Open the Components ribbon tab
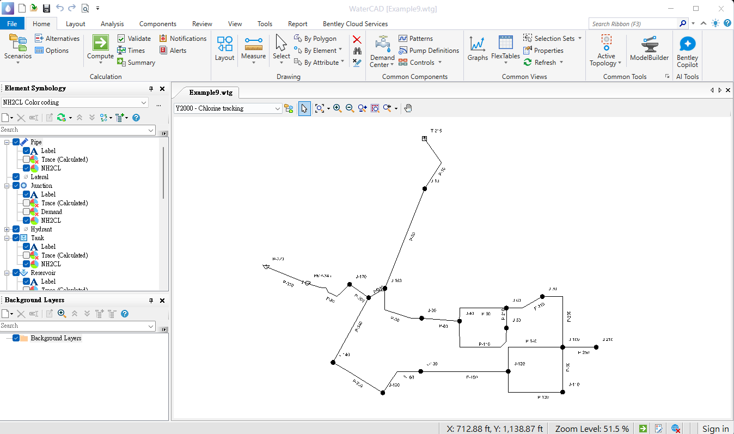The height and width of the screenshot is (434, 734). (x=158, y=24)
